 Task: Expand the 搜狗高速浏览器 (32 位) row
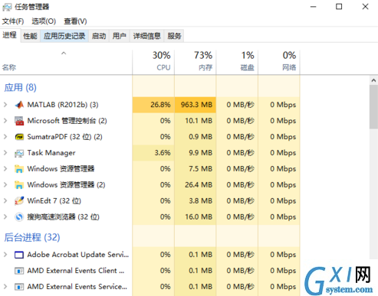[x=5, y=216]
